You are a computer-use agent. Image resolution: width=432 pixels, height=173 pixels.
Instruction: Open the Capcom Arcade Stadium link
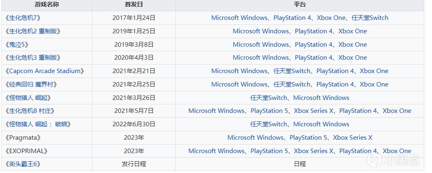click(x=46, y=71)
